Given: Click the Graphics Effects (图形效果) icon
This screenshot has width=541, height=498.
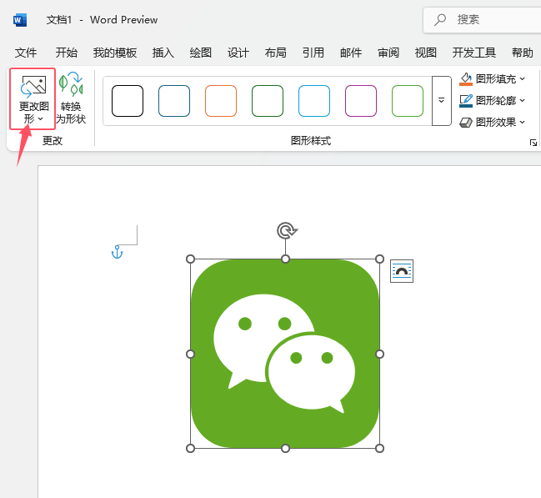Looking at the screenshot, I should [466, 123].
